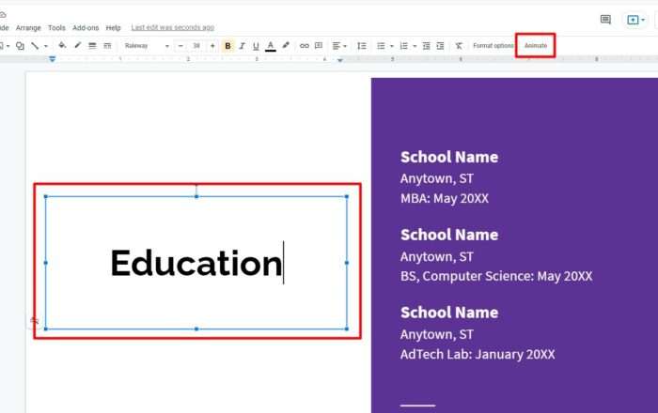Click 'AdTech Lab: January 20XX' text
658x413 pixels.
[478, 355]
